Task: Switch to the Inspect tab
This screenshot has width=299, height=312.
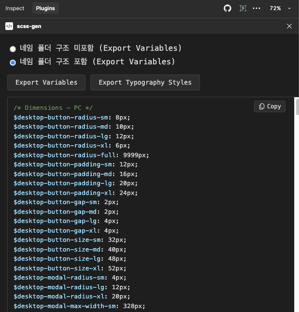Action: pos(14,8)
